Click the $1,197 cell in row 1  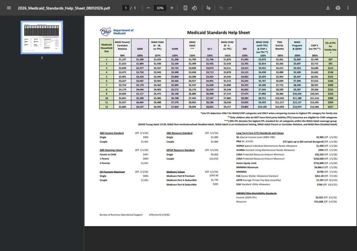coord(122,59)
